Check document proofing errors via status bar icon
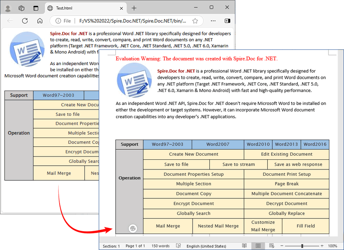Image resolution: width=344 pixels, height=250 pixels. pyautogui.click(x=178, y=246)
